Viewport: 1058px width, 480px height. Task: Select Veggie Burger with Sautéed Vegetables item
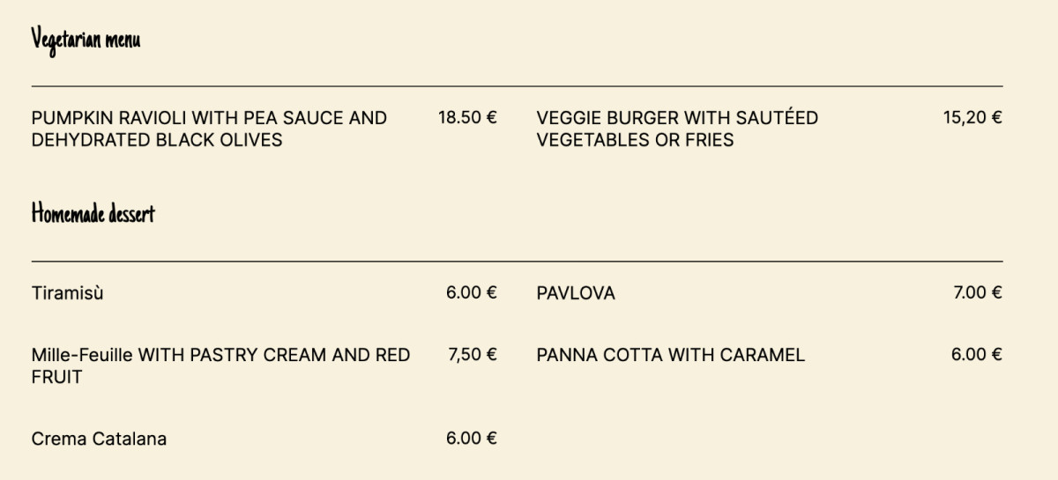676,118
